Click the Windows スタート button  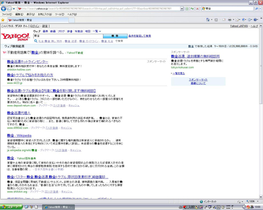(x=11, y=207)
